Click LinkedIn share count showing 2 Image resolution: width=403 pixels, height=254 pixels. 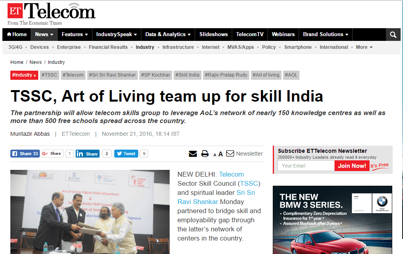coord(107,154)
